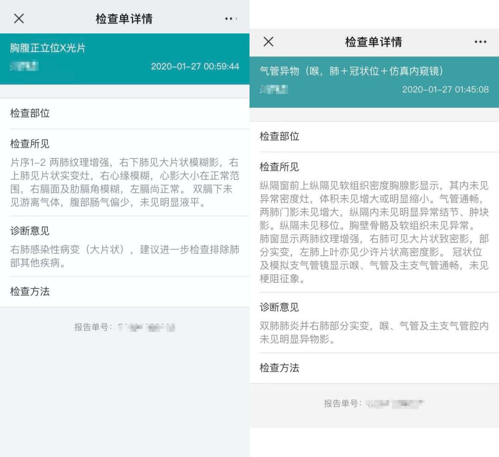Select timestamp 2020-01-27 00:59:44
This screenshot has width=499, height=457.
(x=195, y=67)
